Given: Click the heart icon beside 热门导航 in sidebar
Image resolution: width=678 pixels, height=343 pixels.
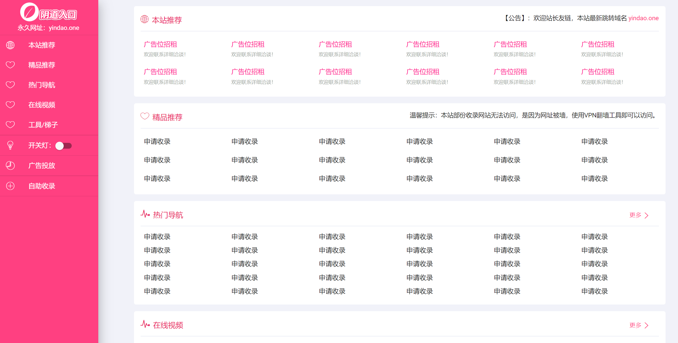Looking at the screenshot, I should [10, 85].
